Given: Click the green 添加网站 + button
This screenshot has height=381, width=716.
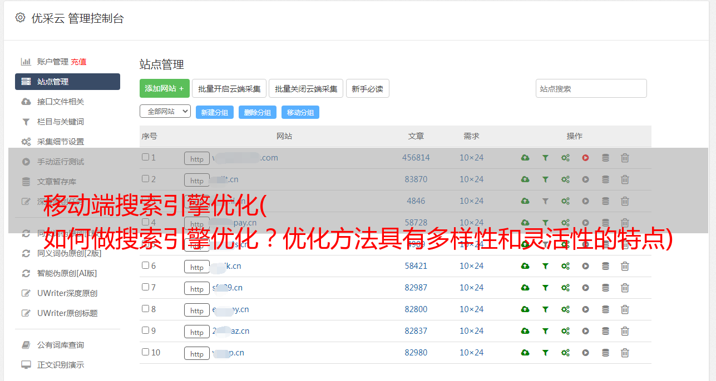Looking at the screenshot, I should click(165, 88).
